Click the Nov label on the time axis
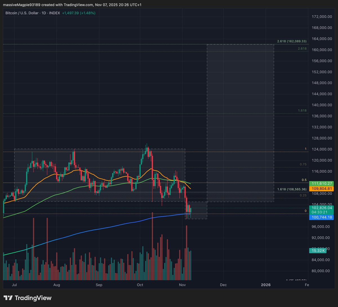The image size is (338, 307). click(182, 285)
